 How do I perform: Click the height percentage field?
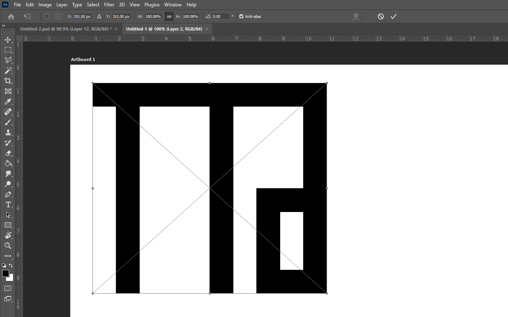191,17
